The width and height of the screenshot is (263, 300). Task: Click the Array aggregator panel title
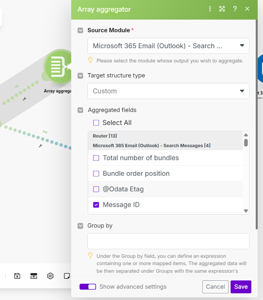[104, 9]
